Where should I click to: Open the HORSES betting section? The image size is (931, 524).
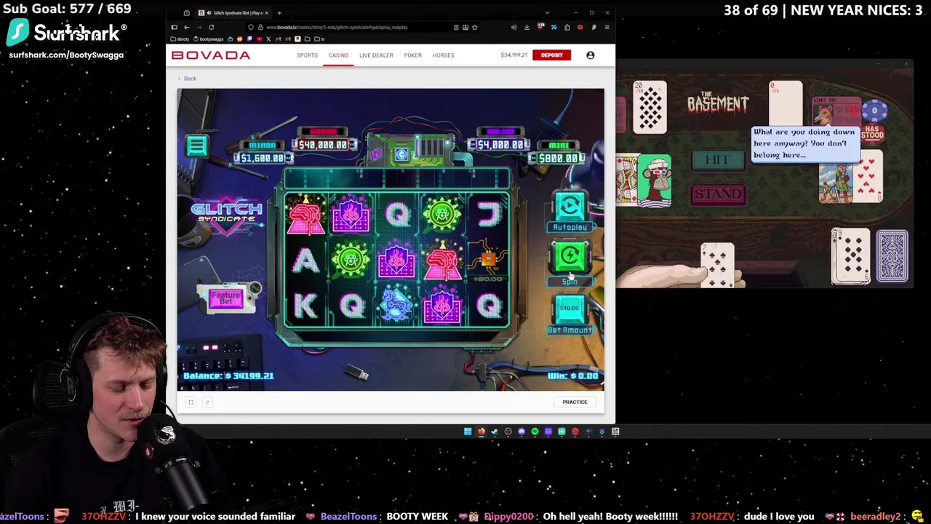tap(443, 55)
